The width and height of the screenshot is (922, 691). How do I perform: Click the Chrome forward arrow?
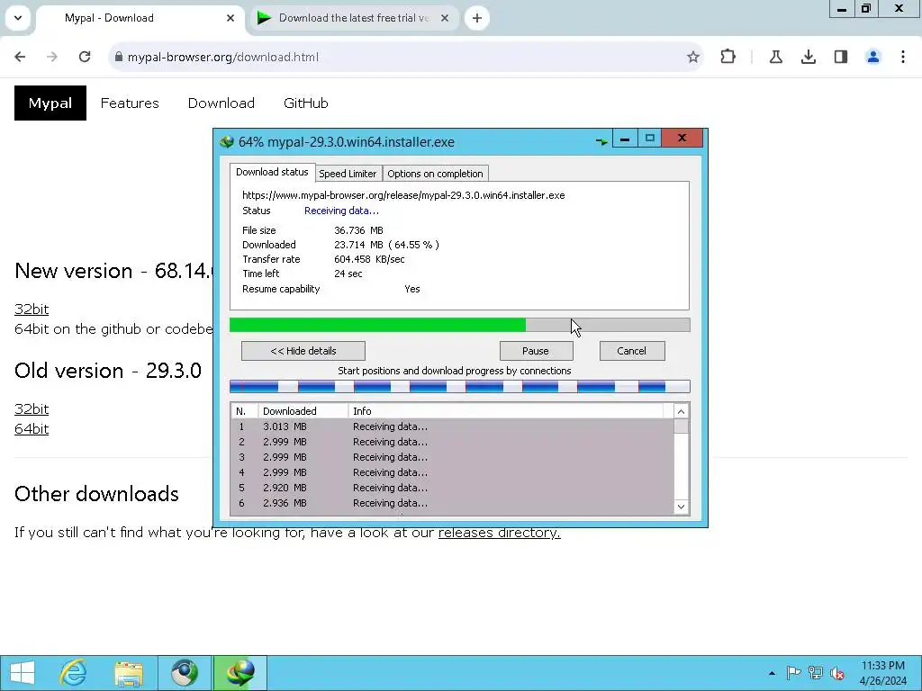click(51, 57)
